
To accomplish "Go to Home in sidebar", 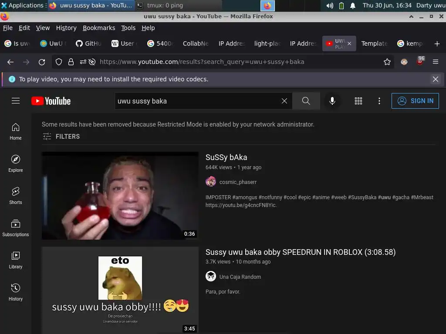I will pyautogui.click(x=16, y=131).
